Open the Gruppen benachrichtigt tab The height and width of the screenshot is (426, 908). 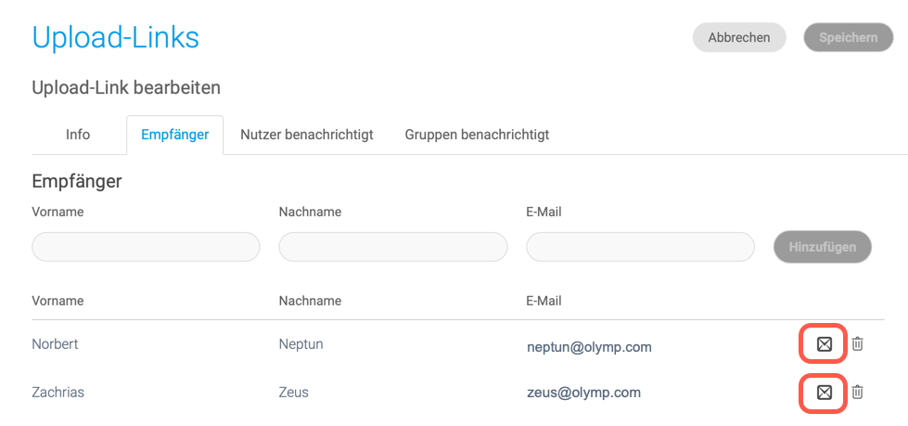point(477,136)
